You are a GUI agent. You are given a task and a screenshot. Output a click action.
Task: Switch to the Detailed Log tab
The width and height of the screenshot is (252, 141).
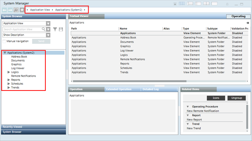point(150,89)
